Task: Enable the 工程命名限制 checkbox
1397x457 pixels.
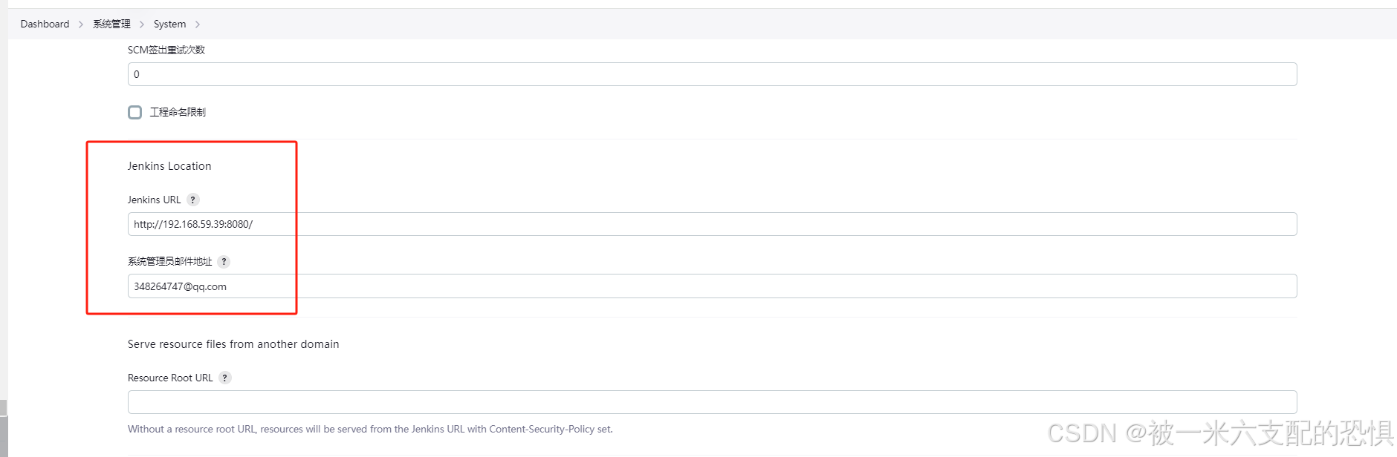Action: click(134, 112)
